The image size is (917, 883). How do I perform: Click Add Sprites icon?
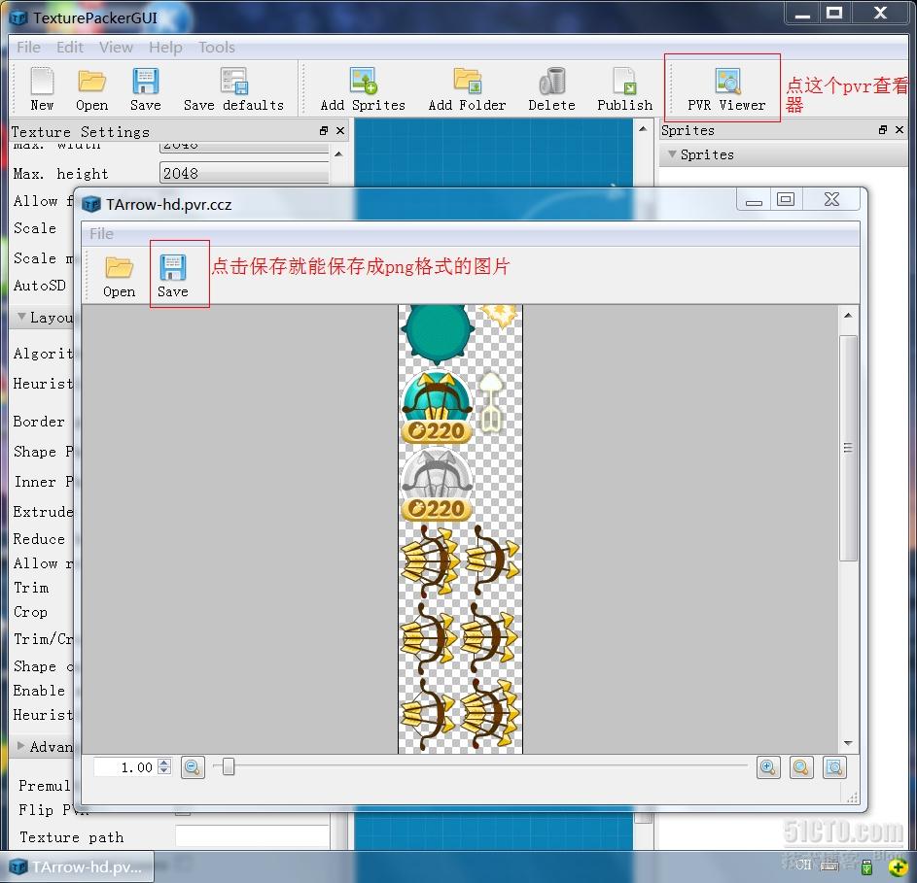tap(363, 88)
